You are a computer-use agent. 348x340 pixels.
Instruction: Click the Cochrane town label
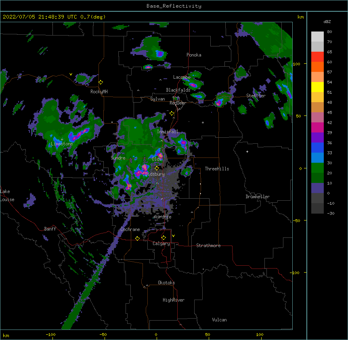[130, 229]
